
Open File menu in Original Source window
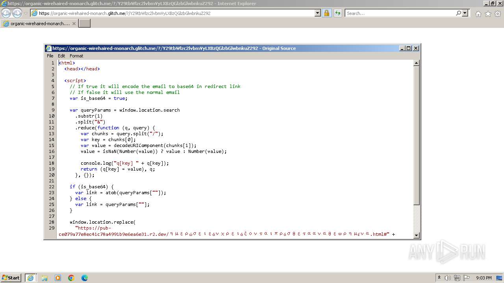point(50,56)
